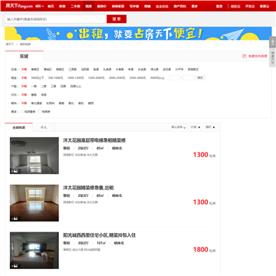Filter rent 1500-2000元
Screen dimensions: 276x276
(x=97, y=77)
